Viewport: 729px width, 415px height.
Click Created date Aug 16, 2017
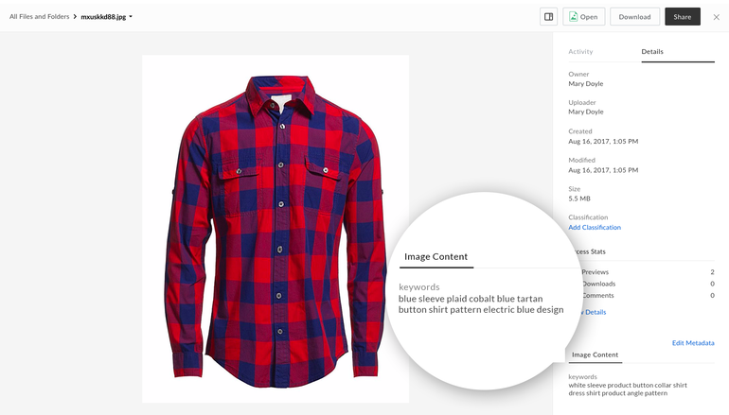(603, 141)
